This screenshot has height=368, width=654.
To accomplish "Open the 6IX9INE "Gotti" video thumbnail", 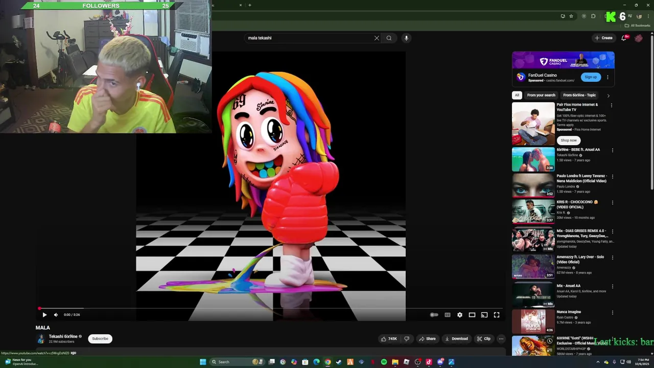I will point(533,346).
